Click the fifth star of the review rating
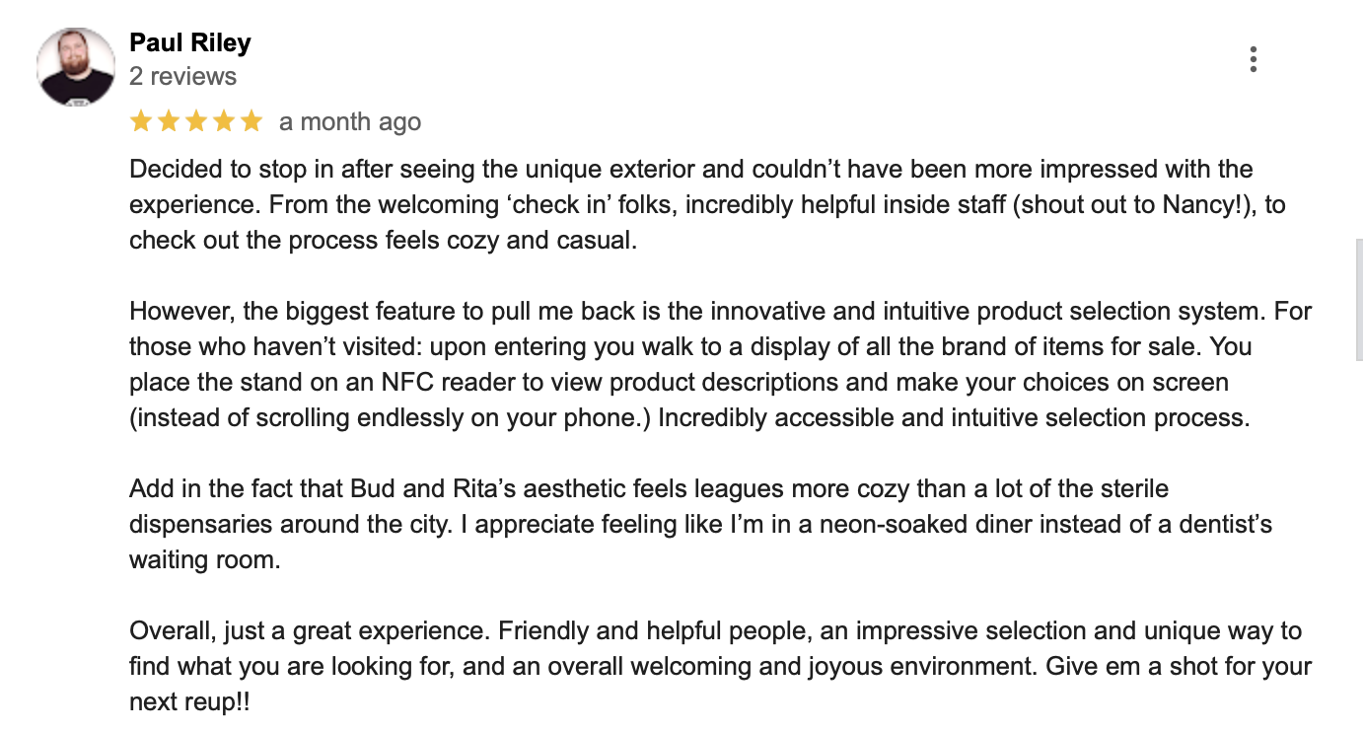This screenshot has width=1363, height=732. pos(252,120)
